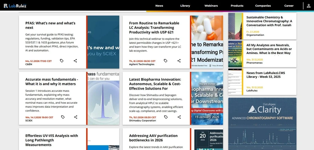
Task: Click date 'Mo, 5.1.2026 17:00 CET'
Action: tap(38, 61)
